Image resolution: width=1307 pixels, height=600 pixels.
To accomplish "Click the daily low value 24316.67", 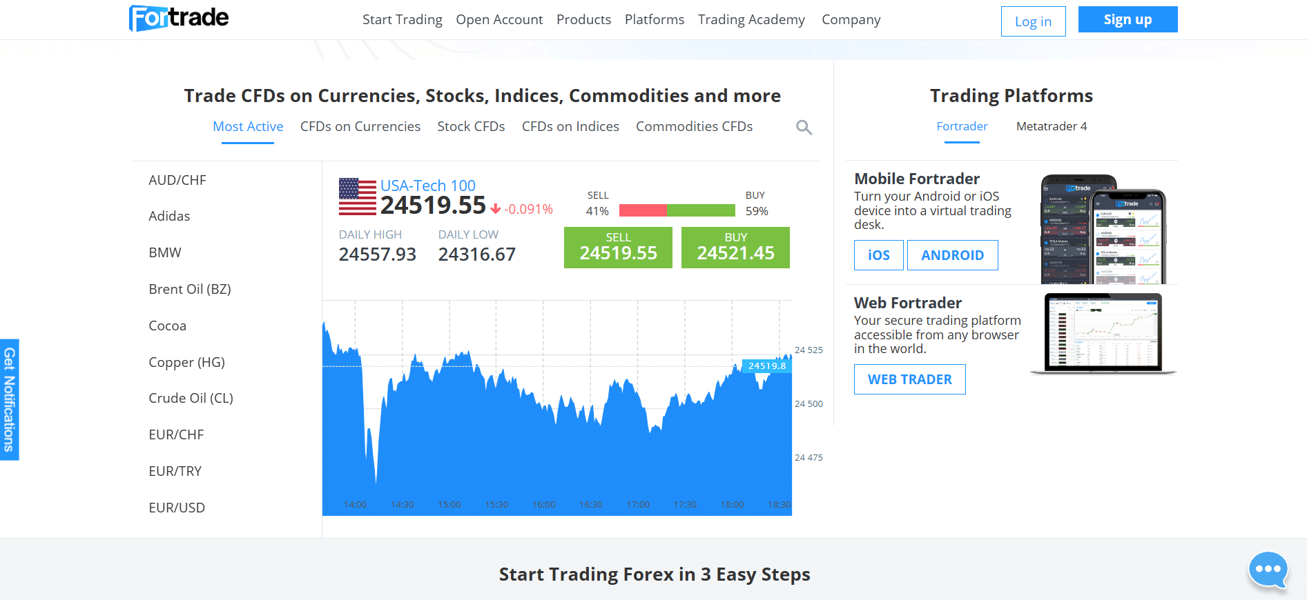I will 477,254.
